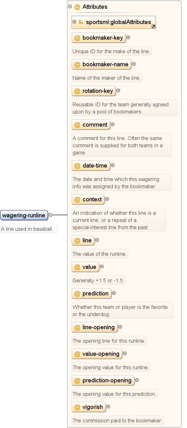Click the @ icon of comment attribute

pyautogui.click(x=77, y=125)
